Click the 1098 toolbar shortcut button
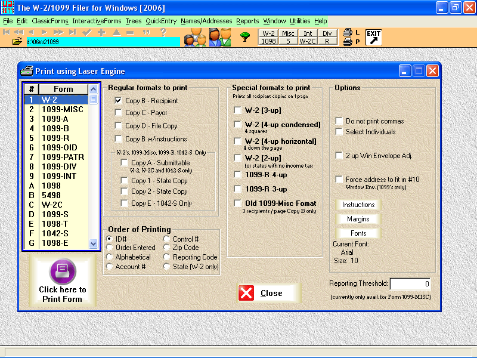 (x=269, y=41)
